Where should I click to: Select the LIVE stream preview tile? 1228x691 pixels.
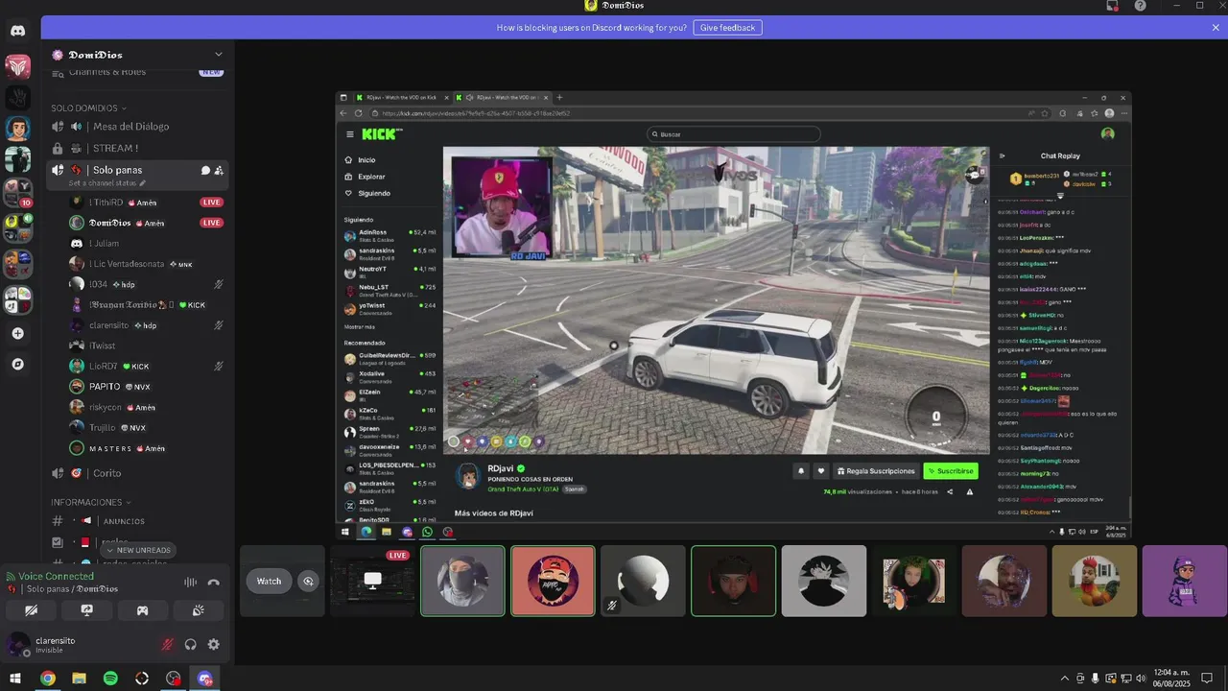(x=372, y=581)
